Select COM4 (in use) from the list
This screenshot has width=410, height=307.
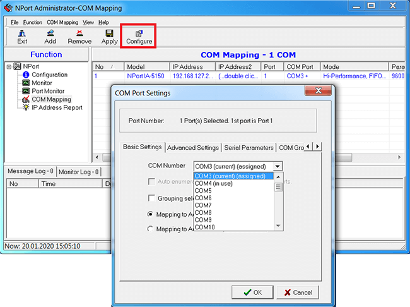(x=233, y=183)
